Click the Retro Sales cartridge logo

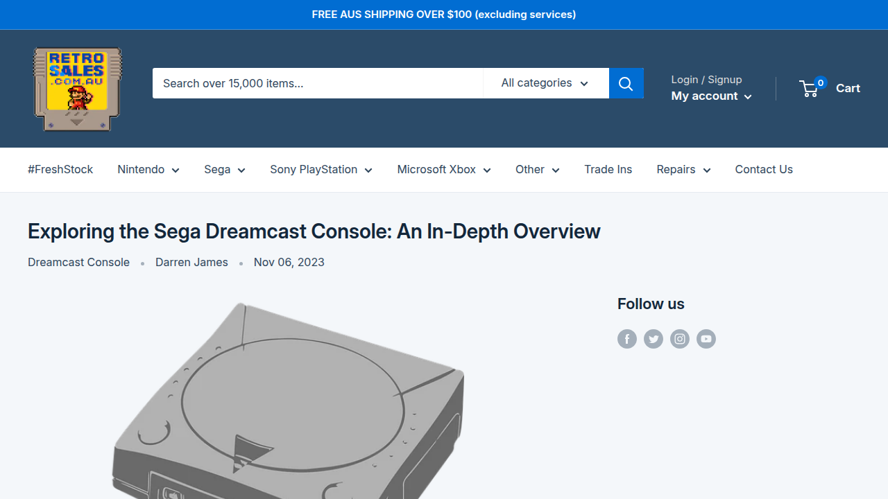(78, 89)
